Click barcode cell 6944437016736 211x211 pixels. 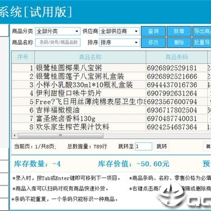(x=177, y=85)
